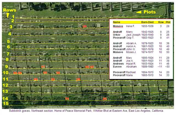Select the date "1874-1917"

coord(147,52)
